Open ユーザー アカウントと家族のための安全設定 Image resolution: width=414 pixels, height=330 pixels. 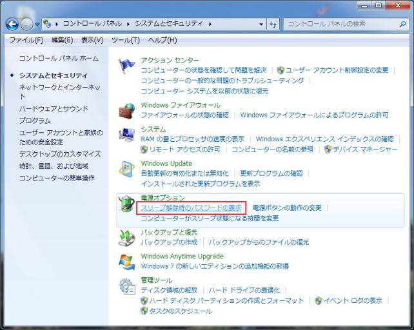point(61,137)
